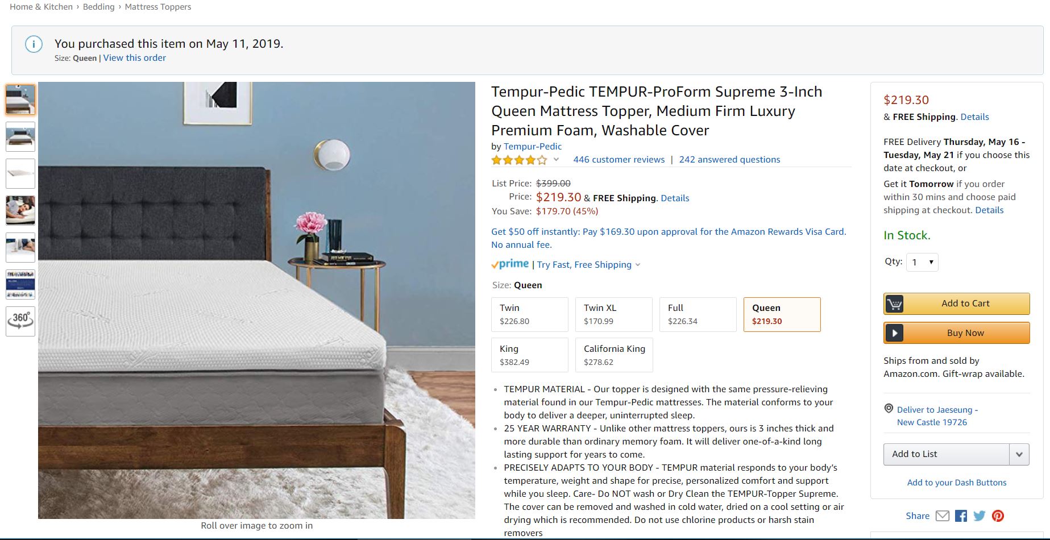Choose California King size option

click(614, 355)
